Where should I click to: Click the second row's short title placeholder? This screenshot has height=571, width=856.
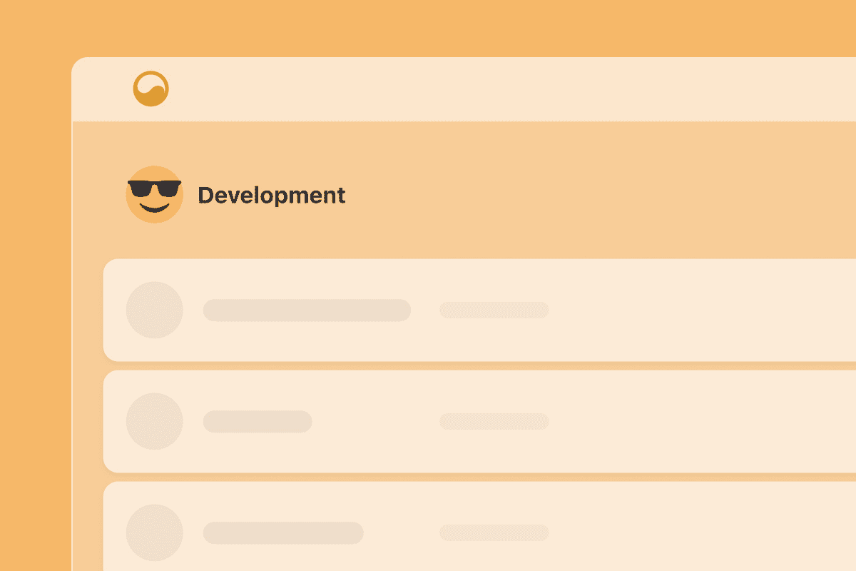click(258, 422)
